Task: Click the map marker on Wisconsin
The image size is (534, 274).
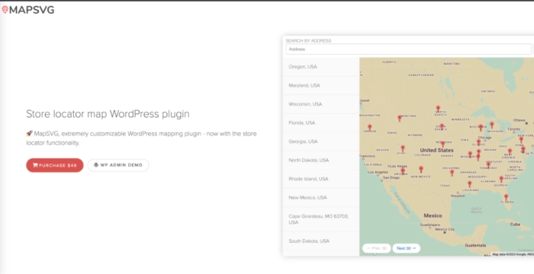Action: (481, 127)
